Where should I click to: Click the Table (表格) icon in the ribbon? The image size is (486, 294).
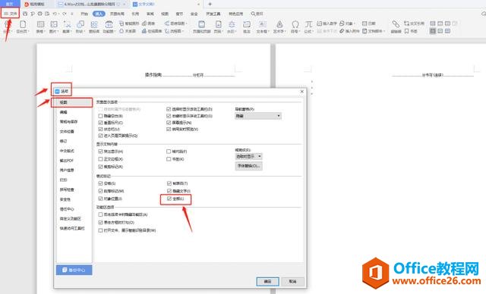(x=40, y=24)
